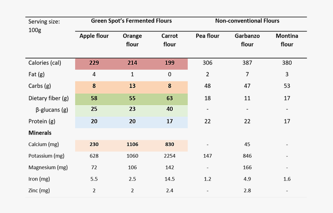This screenshot has height=213, width=333.
Task: Click the bold Minerals section heading
Action: point(40,133)
